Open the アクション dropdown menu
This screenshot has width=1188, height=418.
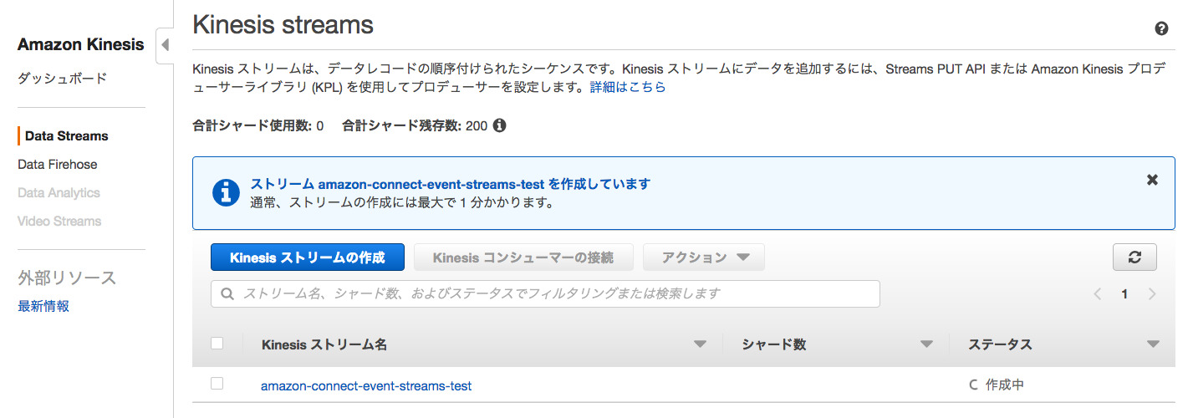(704, 257)
